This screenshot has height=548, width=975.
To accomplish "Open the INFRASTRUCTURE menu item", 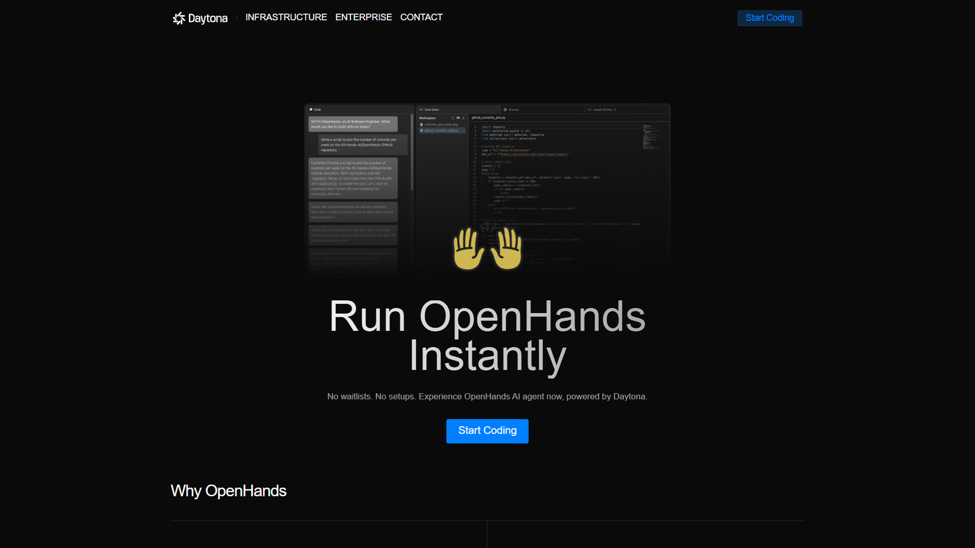I will click(286, 17).
